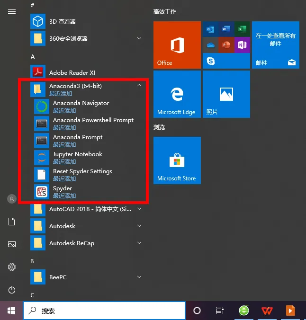This screenshot has width=306, height=320.
Task: Open OneDrive from the small cloud tile
Action: (210, 45)
